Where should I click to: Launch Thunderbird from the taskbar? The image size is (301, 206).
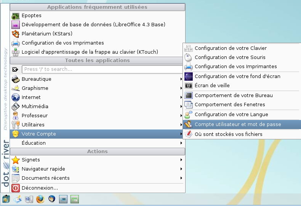(x=52, y=199)
